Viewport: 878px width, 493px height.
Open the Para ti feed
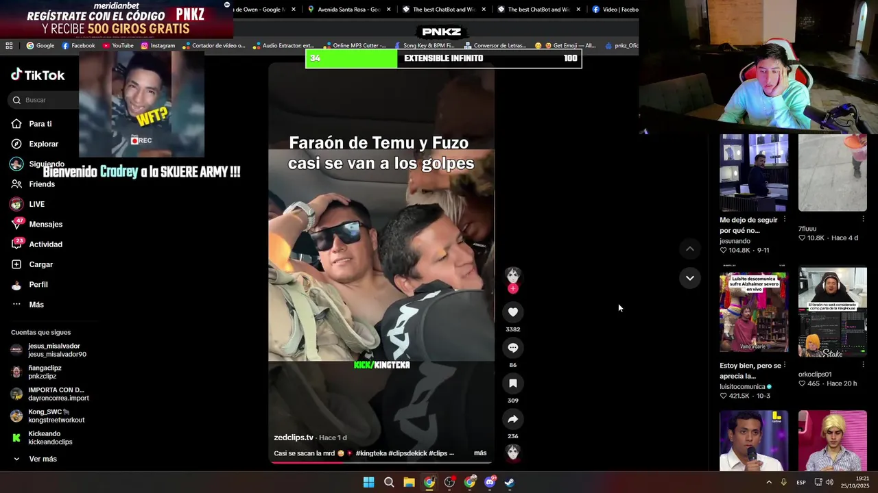tap(40, 124)
